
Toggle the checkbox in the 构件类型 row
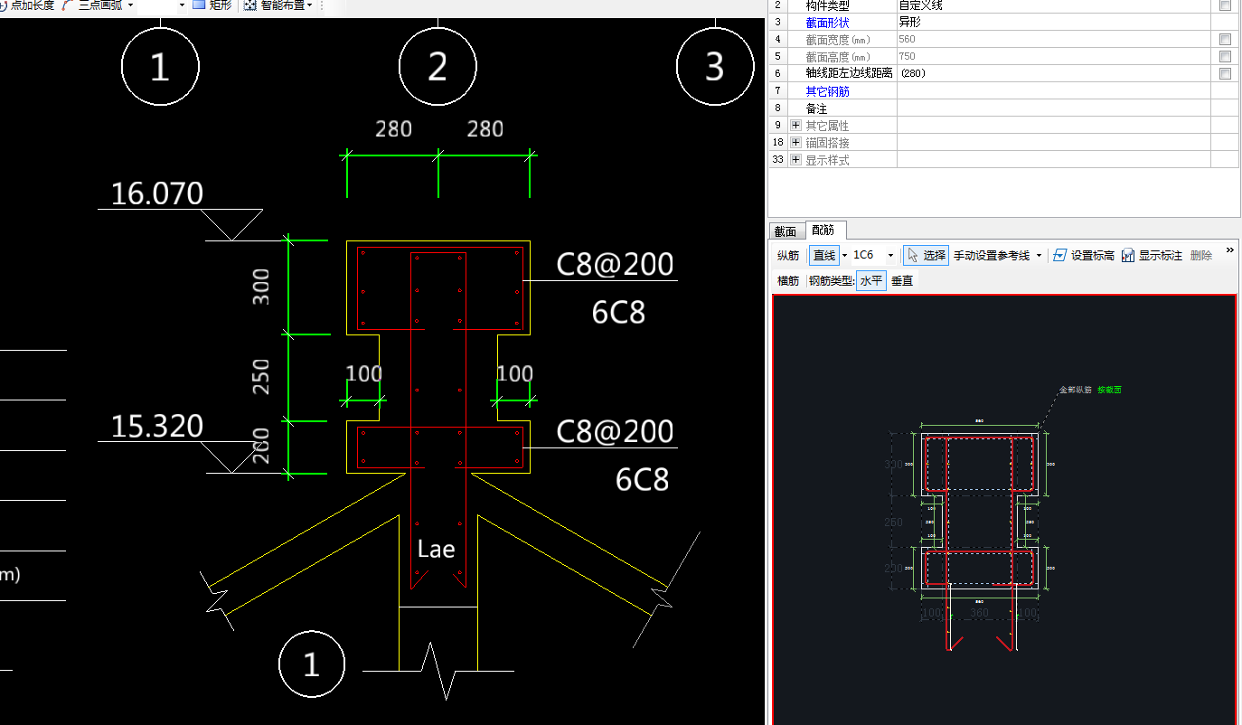coord(1225,5)
